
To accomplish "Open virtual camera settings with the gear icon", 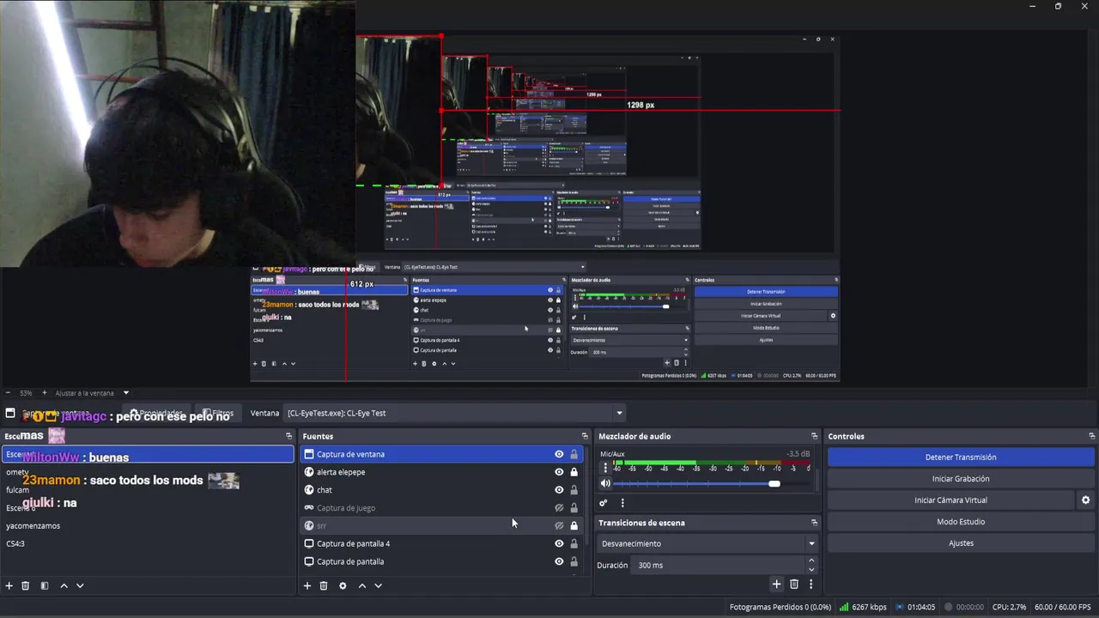I will coord(1085,500).
